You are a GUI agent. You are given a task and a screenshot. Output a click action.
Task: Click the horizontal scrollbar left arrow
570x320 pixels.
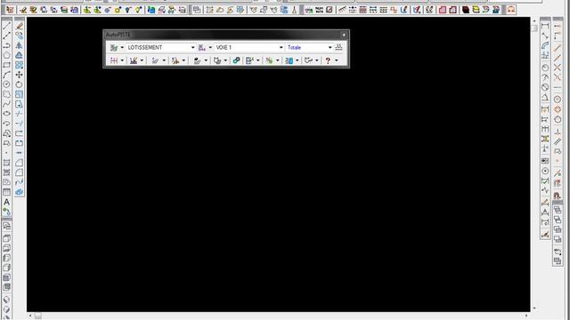click(x=30, y=316)
